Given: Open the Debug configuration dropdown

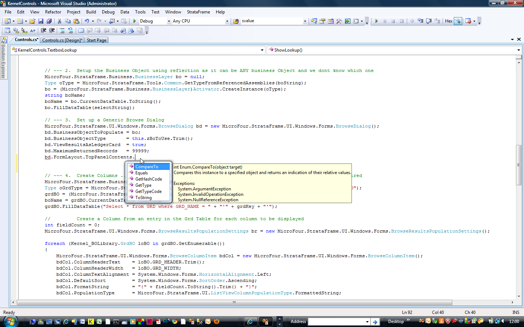Looking at the screenshot, I should [x=169, y=21].
